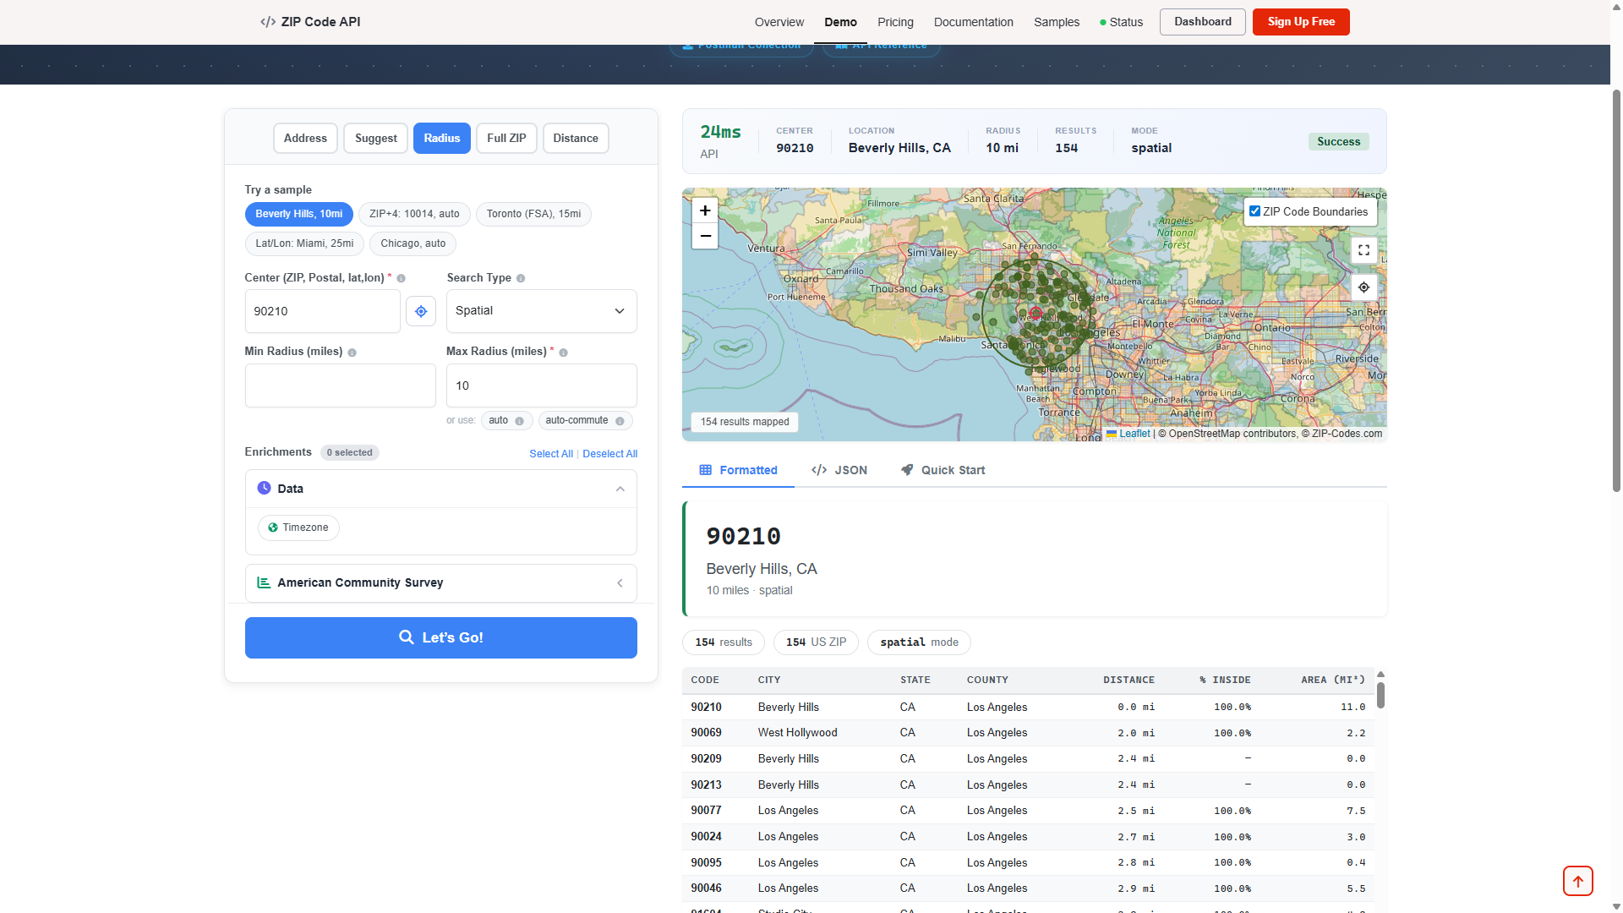Open Status page link

click(x=1121, y=23)
